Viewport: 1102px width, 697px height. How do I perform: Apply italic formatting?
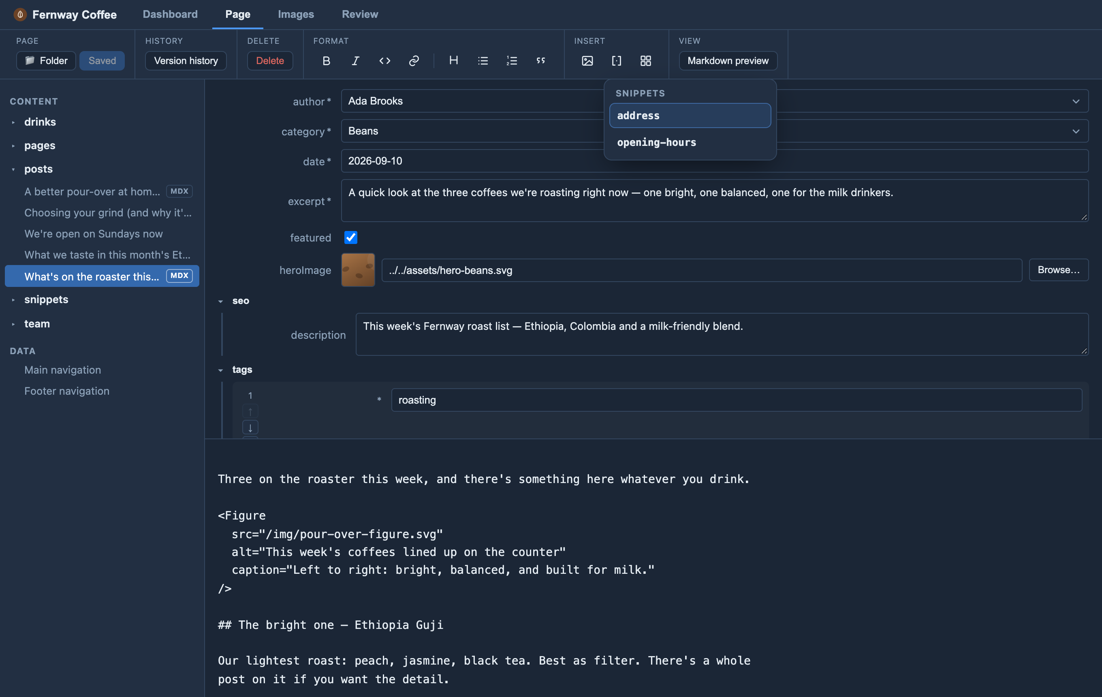(355, 60)
